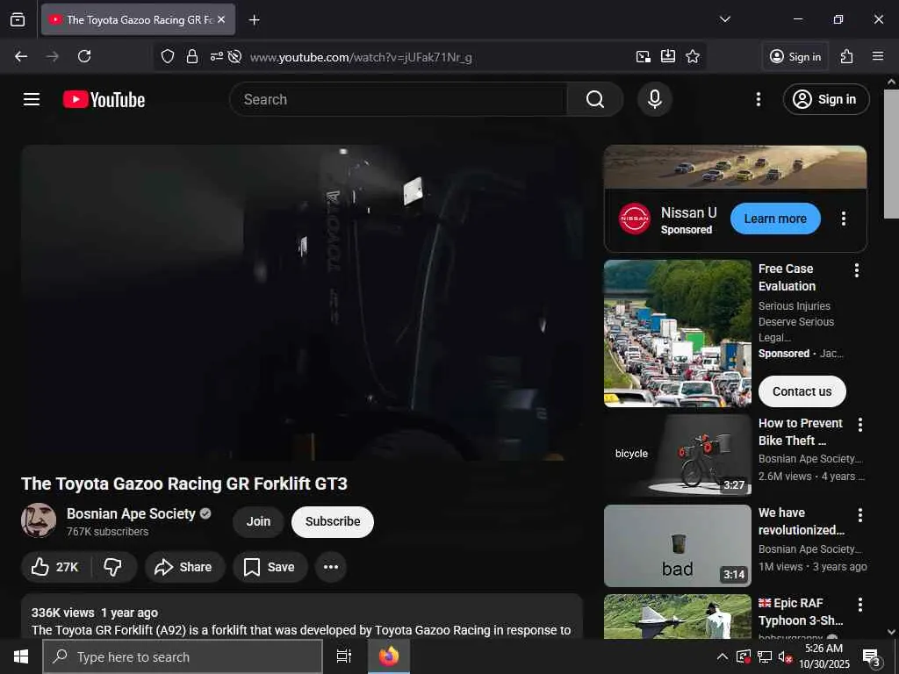
Task: Join the Bosnian Ape Society channel
Action: [258, 521]
